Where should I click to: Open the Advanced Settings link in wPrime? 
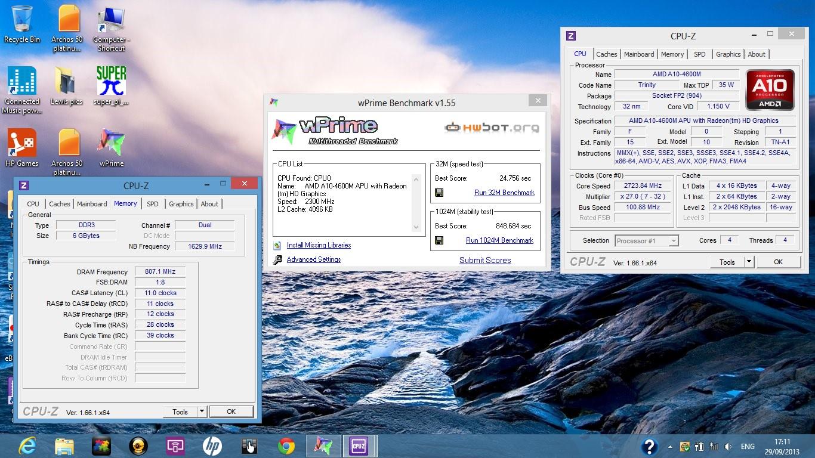point(314,259)
